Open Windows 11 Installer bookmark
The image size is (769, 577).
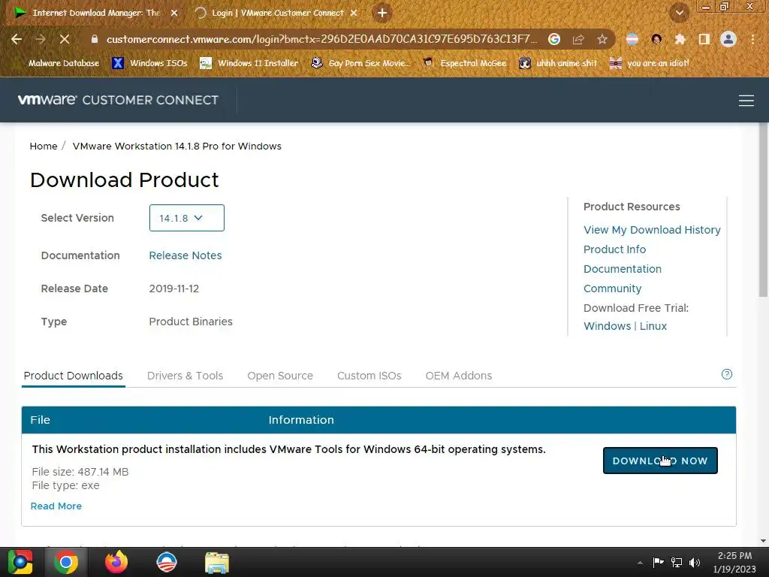point(249,63)
